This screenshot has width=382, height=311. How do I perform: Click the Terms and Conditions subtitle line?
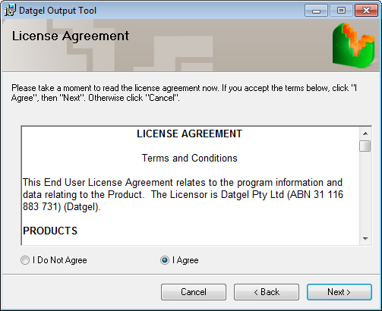coord(190,158)
